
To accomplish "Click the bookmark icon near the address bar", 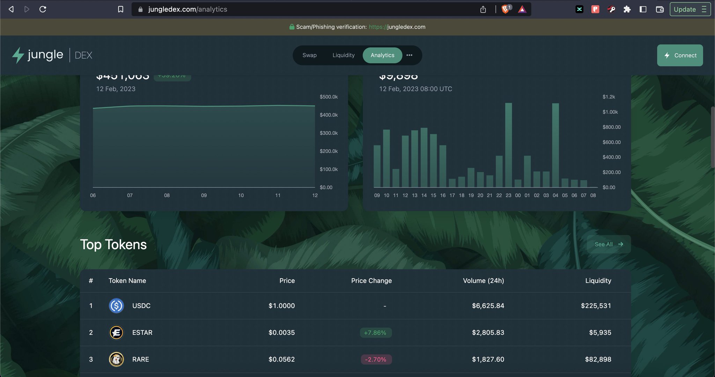I will [120, 9].
